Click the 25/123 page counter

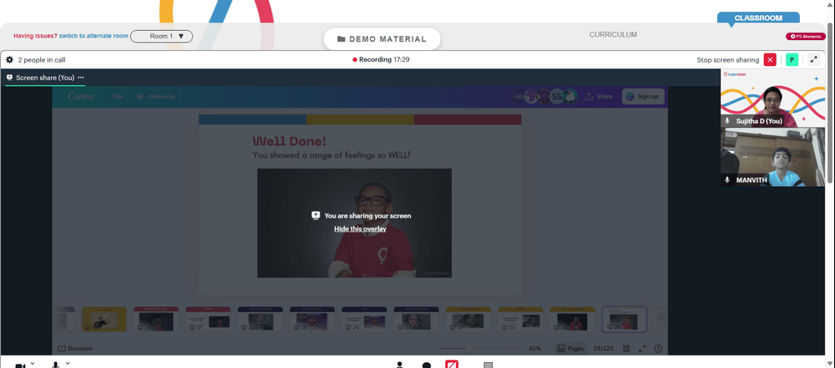[605, 348]
